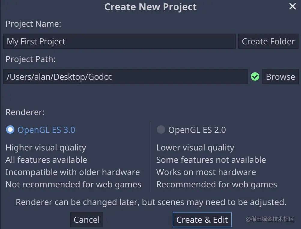This screenshot has width=301, height=229.
Task: Select the OpenGL ES 3.0 radio button
Action: point(10,129)
